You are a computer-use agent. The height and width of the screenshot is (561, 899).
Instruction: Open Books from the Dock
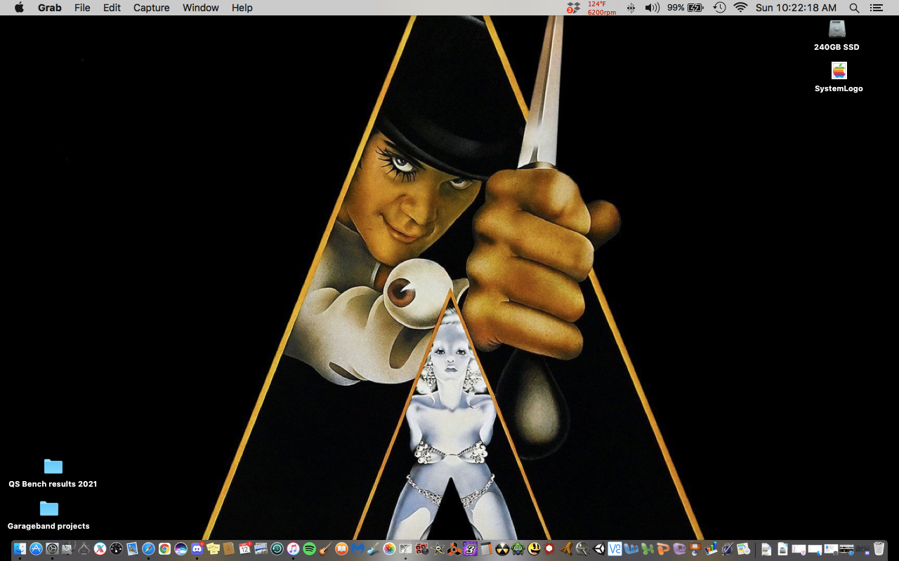click(342, 549)
